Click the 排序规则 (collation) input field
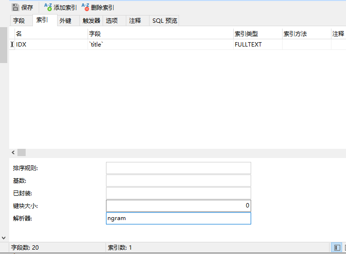 178,168
